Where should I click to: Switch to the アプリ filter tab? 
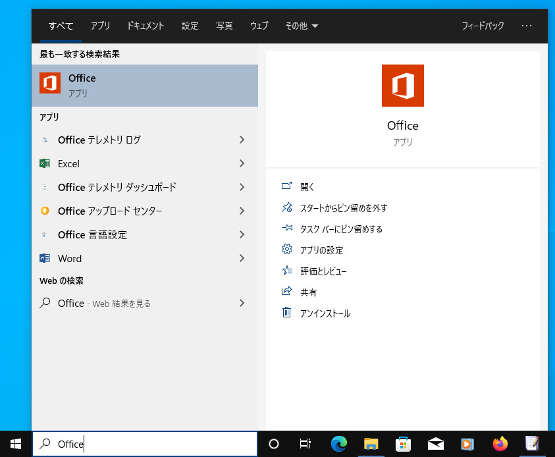click(100, 26)
